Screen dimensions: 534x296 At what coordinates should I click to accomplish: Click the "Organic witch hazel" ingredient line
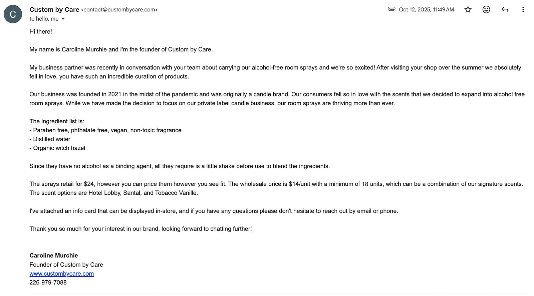pyautogui.click(x=57, y=148)
